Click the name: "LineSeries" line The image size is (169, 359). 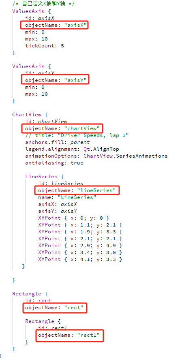coord(67,197)
